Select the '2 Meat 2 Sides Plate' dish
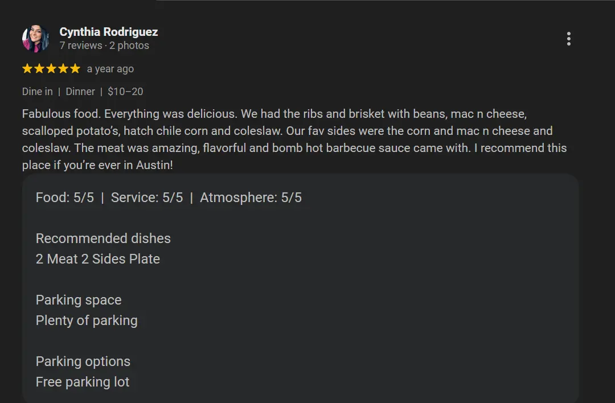615x403 pixels. point(98,259)
